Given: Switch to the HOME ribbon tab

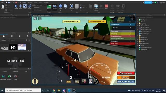Looking at the screenshot, I should point(24,2).
